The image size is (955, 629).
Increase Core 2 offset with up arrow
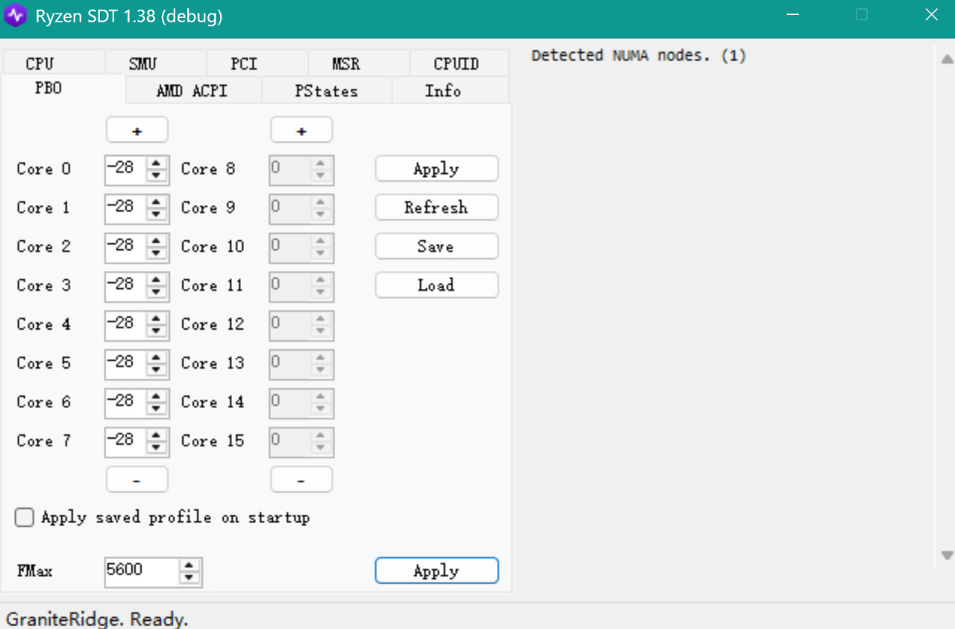[x=156, y=240]
